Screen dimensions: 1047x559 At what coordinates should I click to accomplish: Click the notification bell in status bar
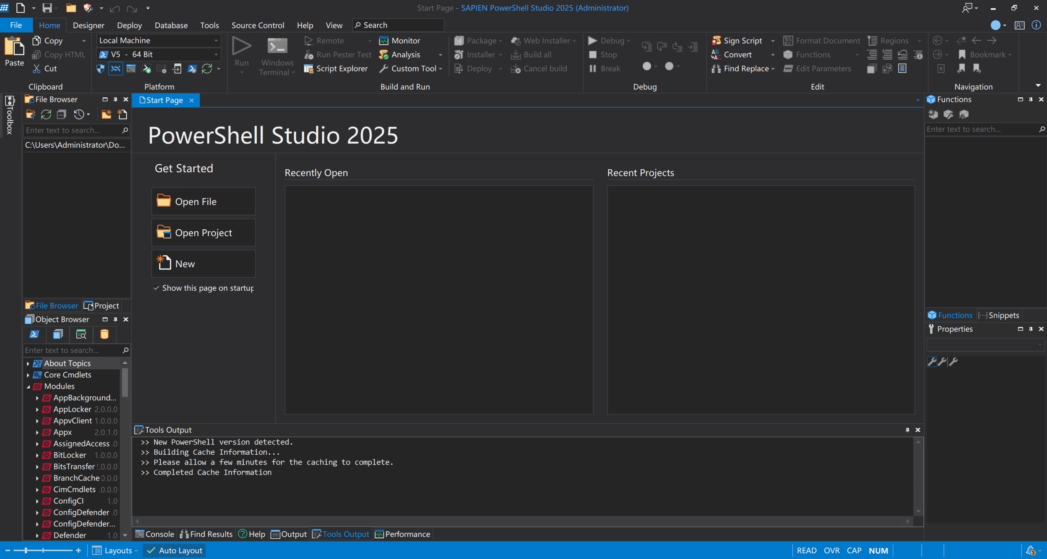(1031, 550)
